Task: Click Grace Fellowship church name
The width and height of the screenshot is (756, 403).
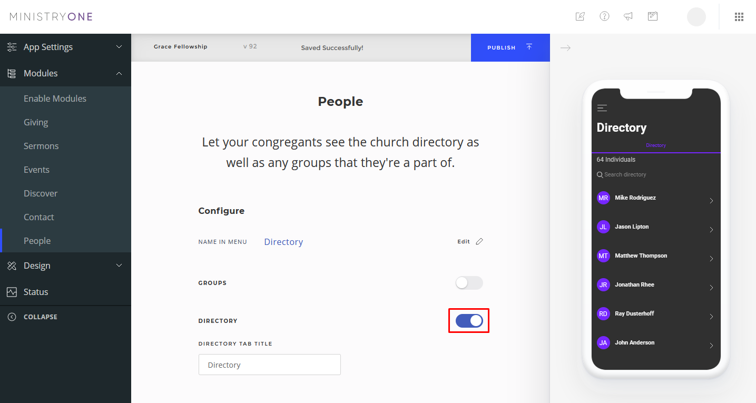Action: (181, 47)
